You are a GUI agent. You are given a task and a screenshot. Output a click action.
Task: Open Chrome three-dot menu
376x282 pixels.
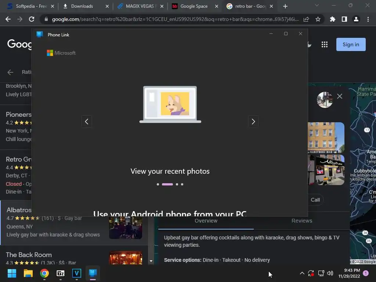(x=368, y=19)
